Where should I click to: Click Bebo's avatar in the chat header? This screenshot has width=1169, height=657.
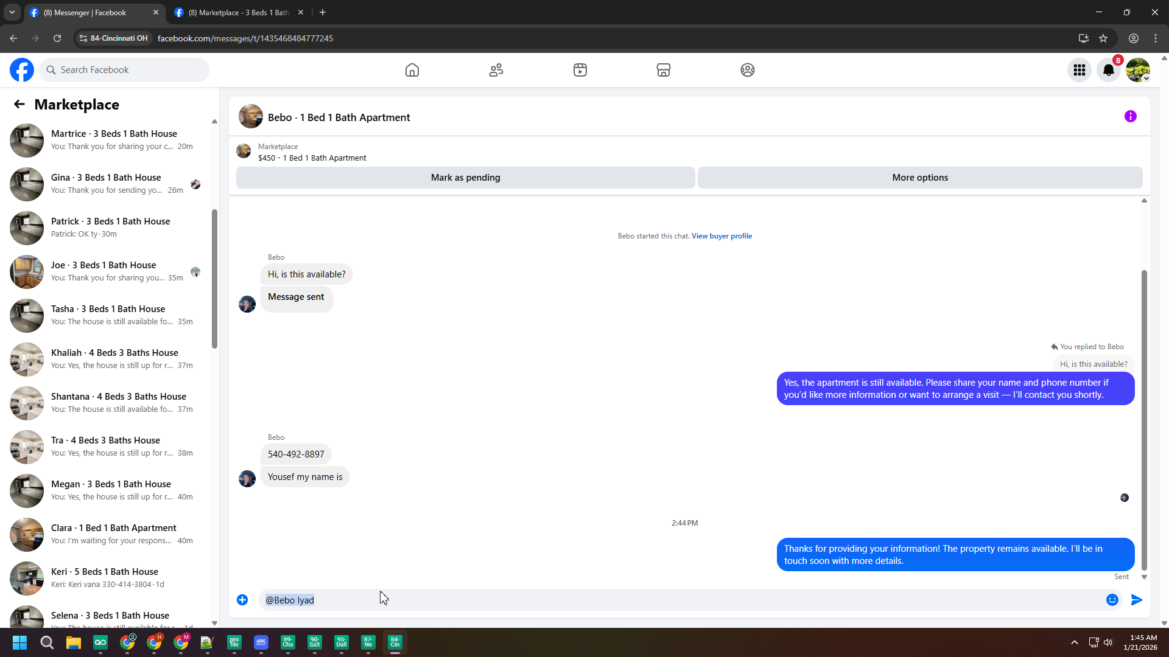click(x=251, y=116)
